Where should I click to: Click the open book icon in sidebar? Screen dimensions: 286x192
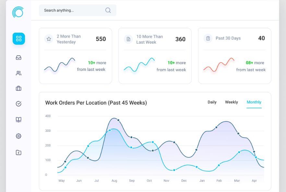pyautogui.click(x=18, y=119)
